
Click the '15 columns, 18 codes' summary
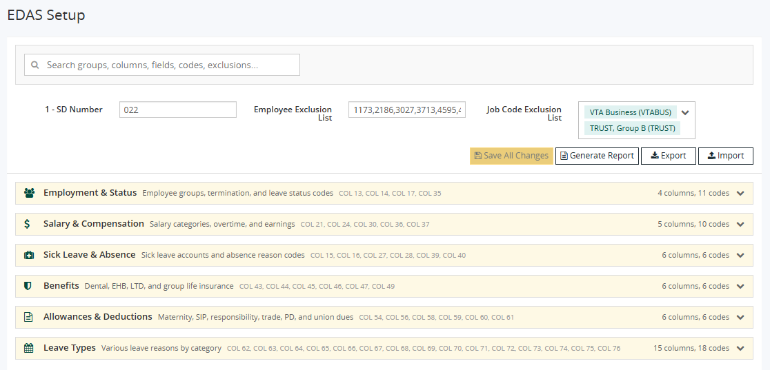[x=691, y=349]
